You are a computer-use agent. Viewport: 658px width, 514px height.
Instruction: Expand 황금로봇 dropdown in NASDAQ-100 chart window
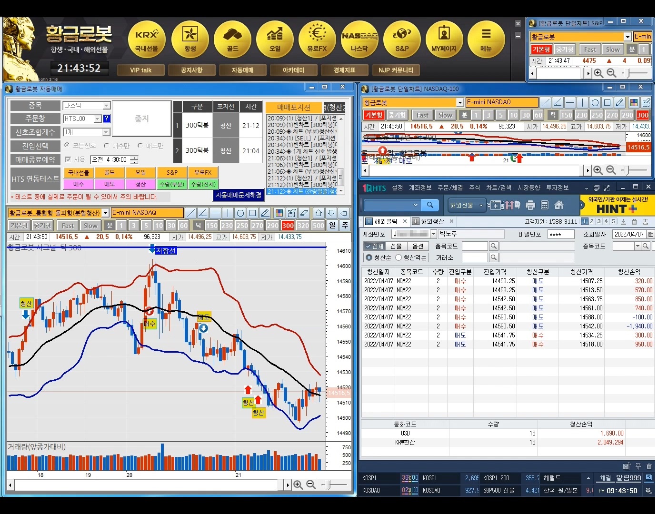(x=460, y=102)
